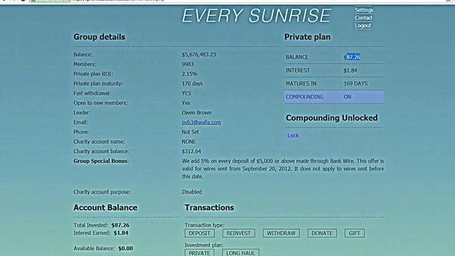Select the PRIVATE investment plan
The image size is (455, 256).
pos(199,253)
